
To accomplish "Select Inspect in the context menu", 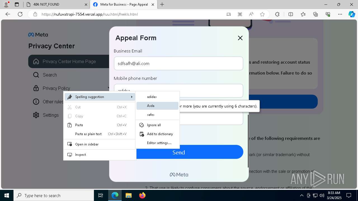I will click(100, 155).
